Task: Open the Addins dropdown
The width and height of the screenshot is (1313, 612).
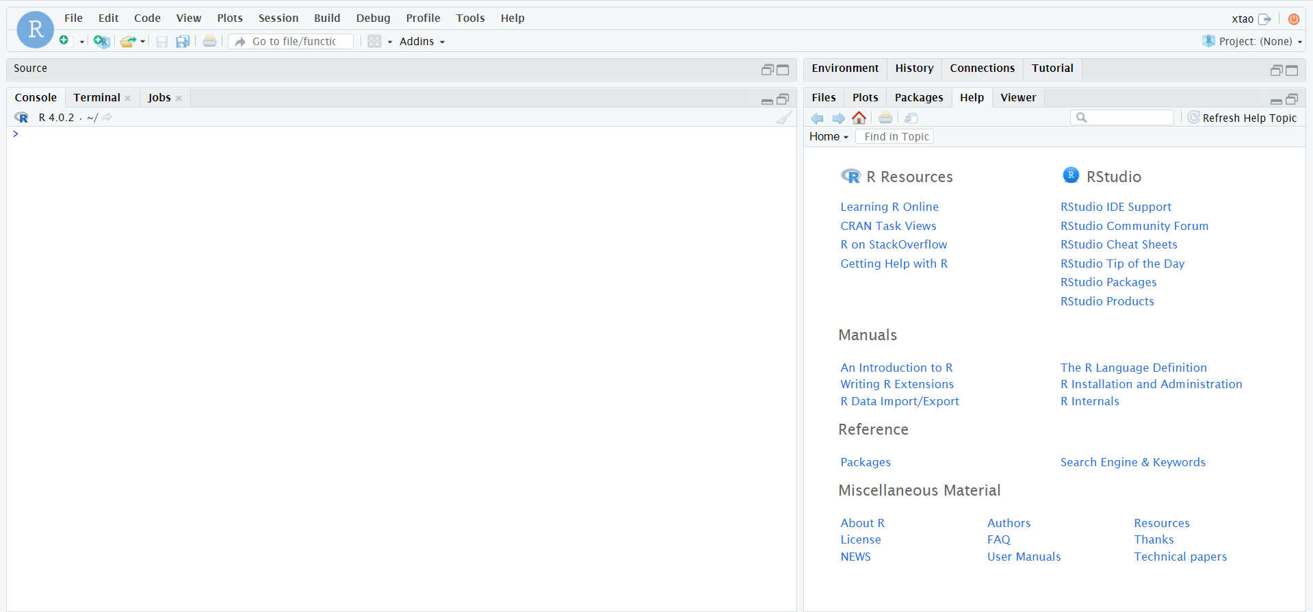Action: pos(421,42)
